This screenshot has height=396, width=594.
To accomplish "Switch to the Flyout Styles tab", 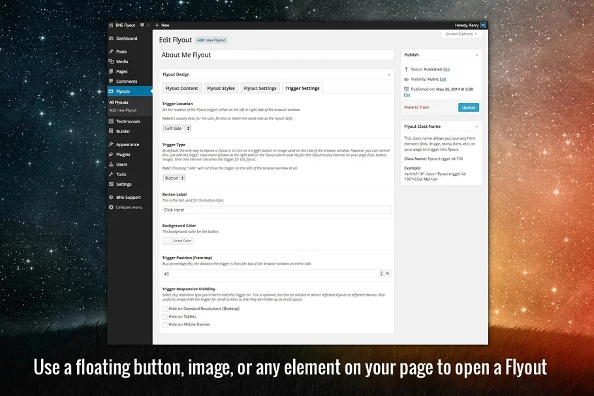I will 221,88.
